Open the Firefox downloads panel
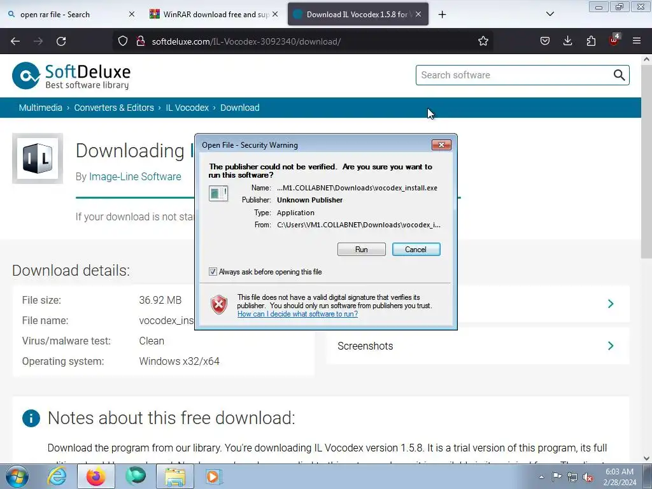This screenshot has width=652, height=489. click(567, 41)
